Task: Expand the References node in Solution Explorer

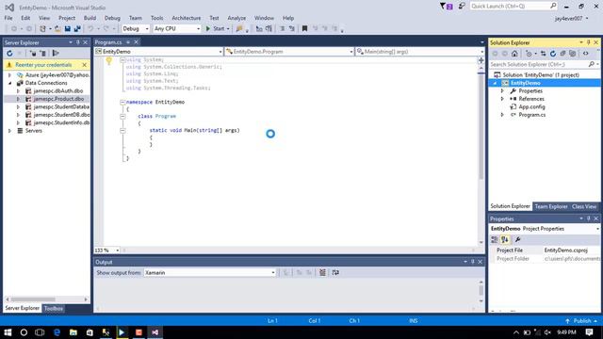Action: (x=502, y=99)
